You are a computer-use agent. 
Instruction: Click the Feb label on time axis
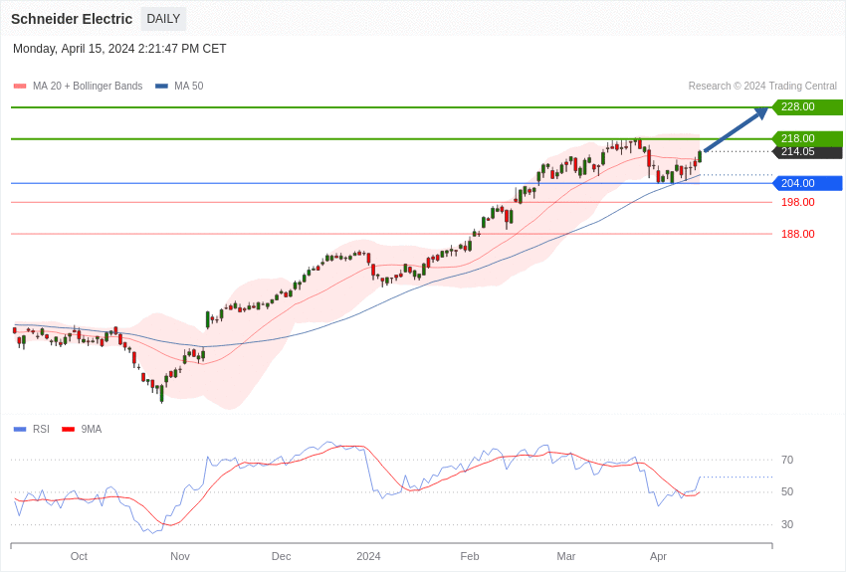click(x=470, y=556)
